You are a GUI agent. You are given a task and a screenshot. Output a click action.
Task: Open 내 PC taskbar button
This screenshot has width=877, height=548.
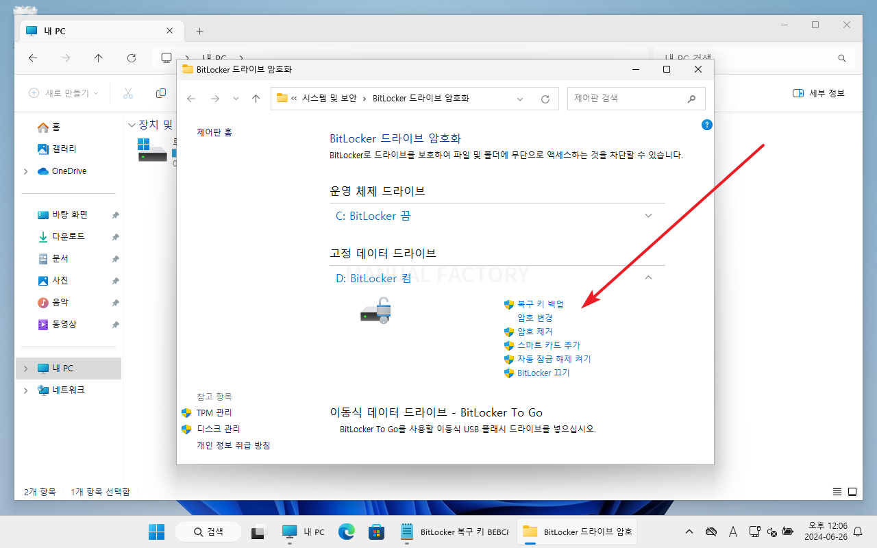coord(304,532)
